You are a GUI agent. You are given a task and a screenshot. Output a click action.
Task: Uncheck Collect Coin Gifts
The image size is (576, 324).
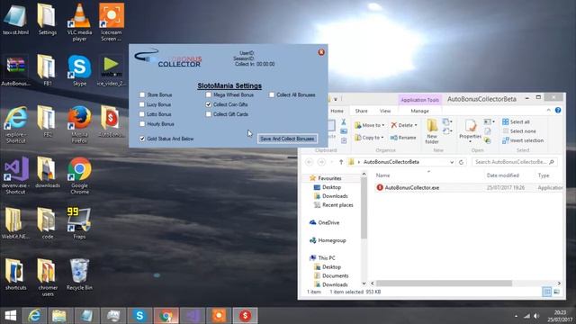tap(208, 104)
